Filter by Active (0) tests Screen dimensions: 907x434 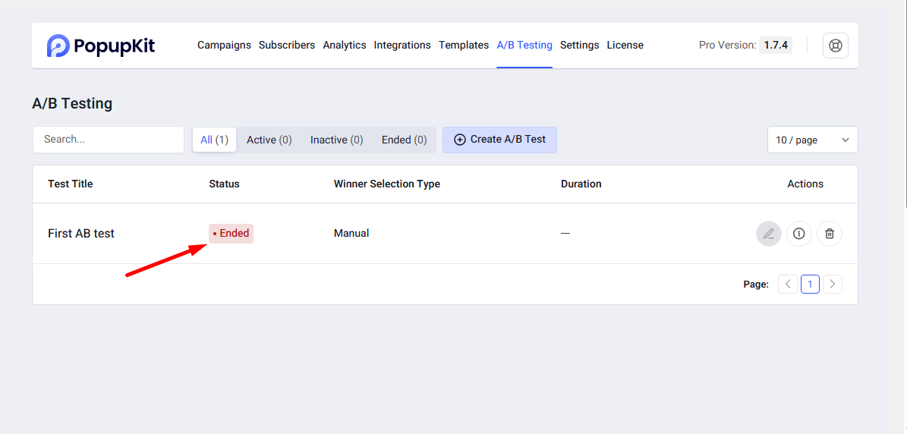pos(269,140)
